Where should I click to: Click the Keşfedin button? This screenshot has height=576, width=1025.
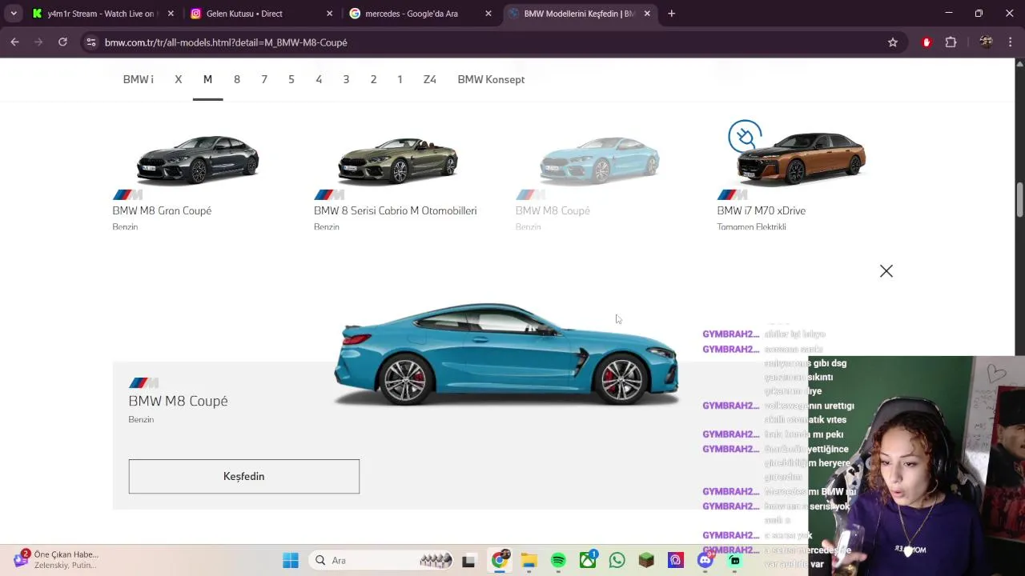coord(243,476)
